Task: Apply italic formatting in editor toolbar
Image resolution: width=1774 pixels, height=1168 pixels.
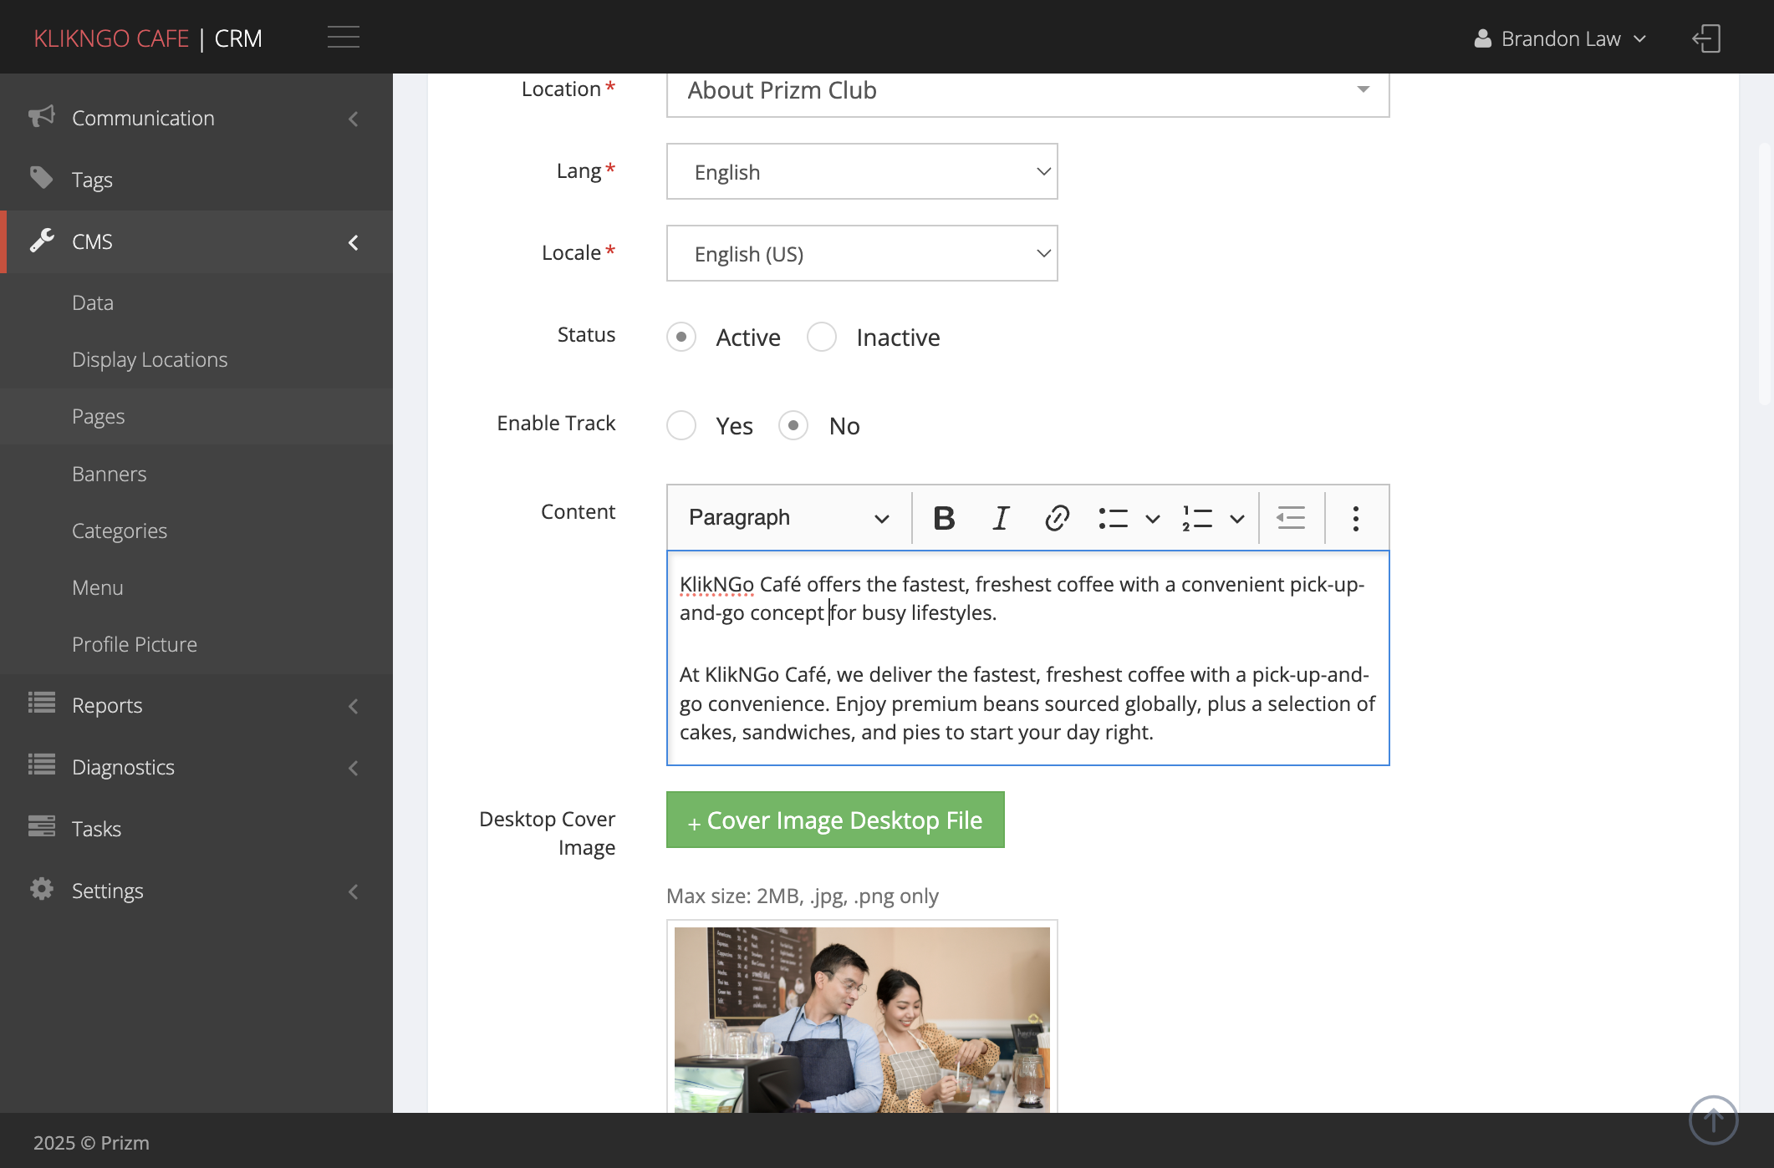Action: 1001,518
